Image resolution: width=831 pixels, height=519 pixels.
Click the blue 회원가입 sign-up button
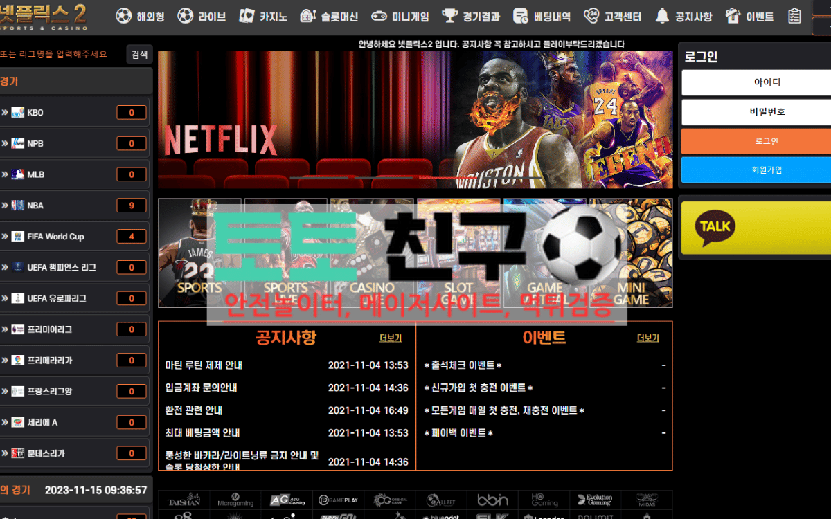756,170
